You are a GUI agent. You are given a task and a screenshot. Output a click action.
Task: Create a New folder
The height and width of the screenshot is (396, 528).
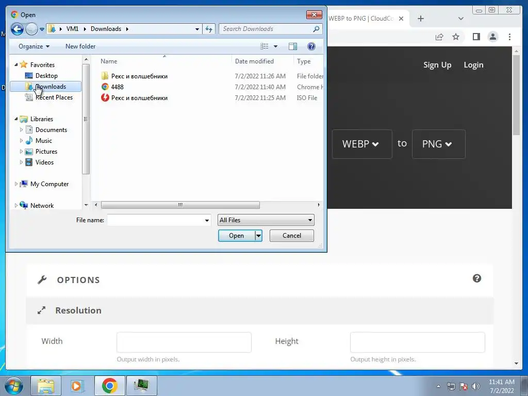80,46
